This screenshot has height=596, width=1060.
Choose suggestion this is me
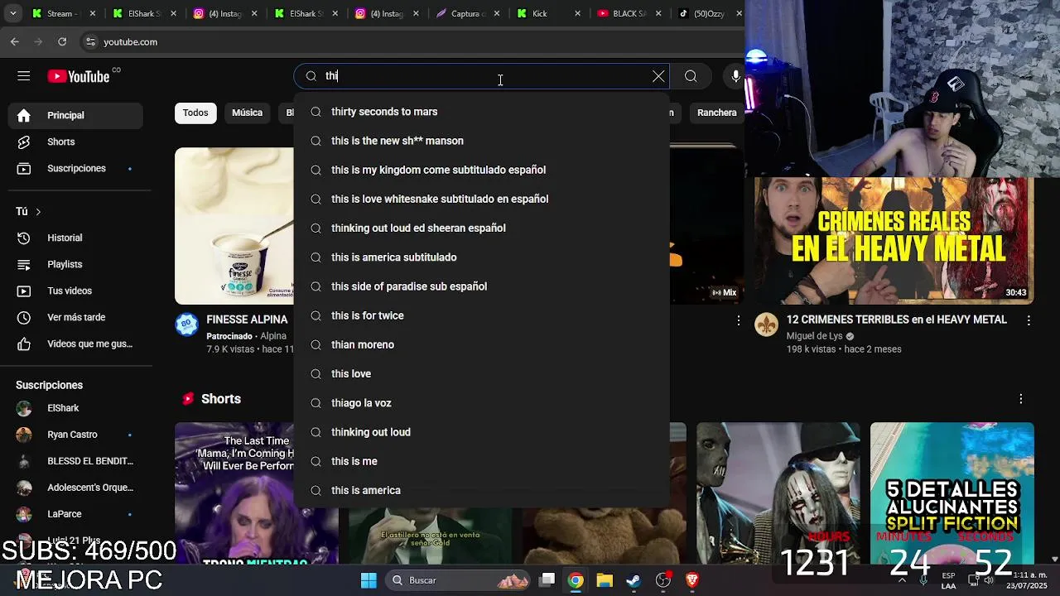(481, 461)
